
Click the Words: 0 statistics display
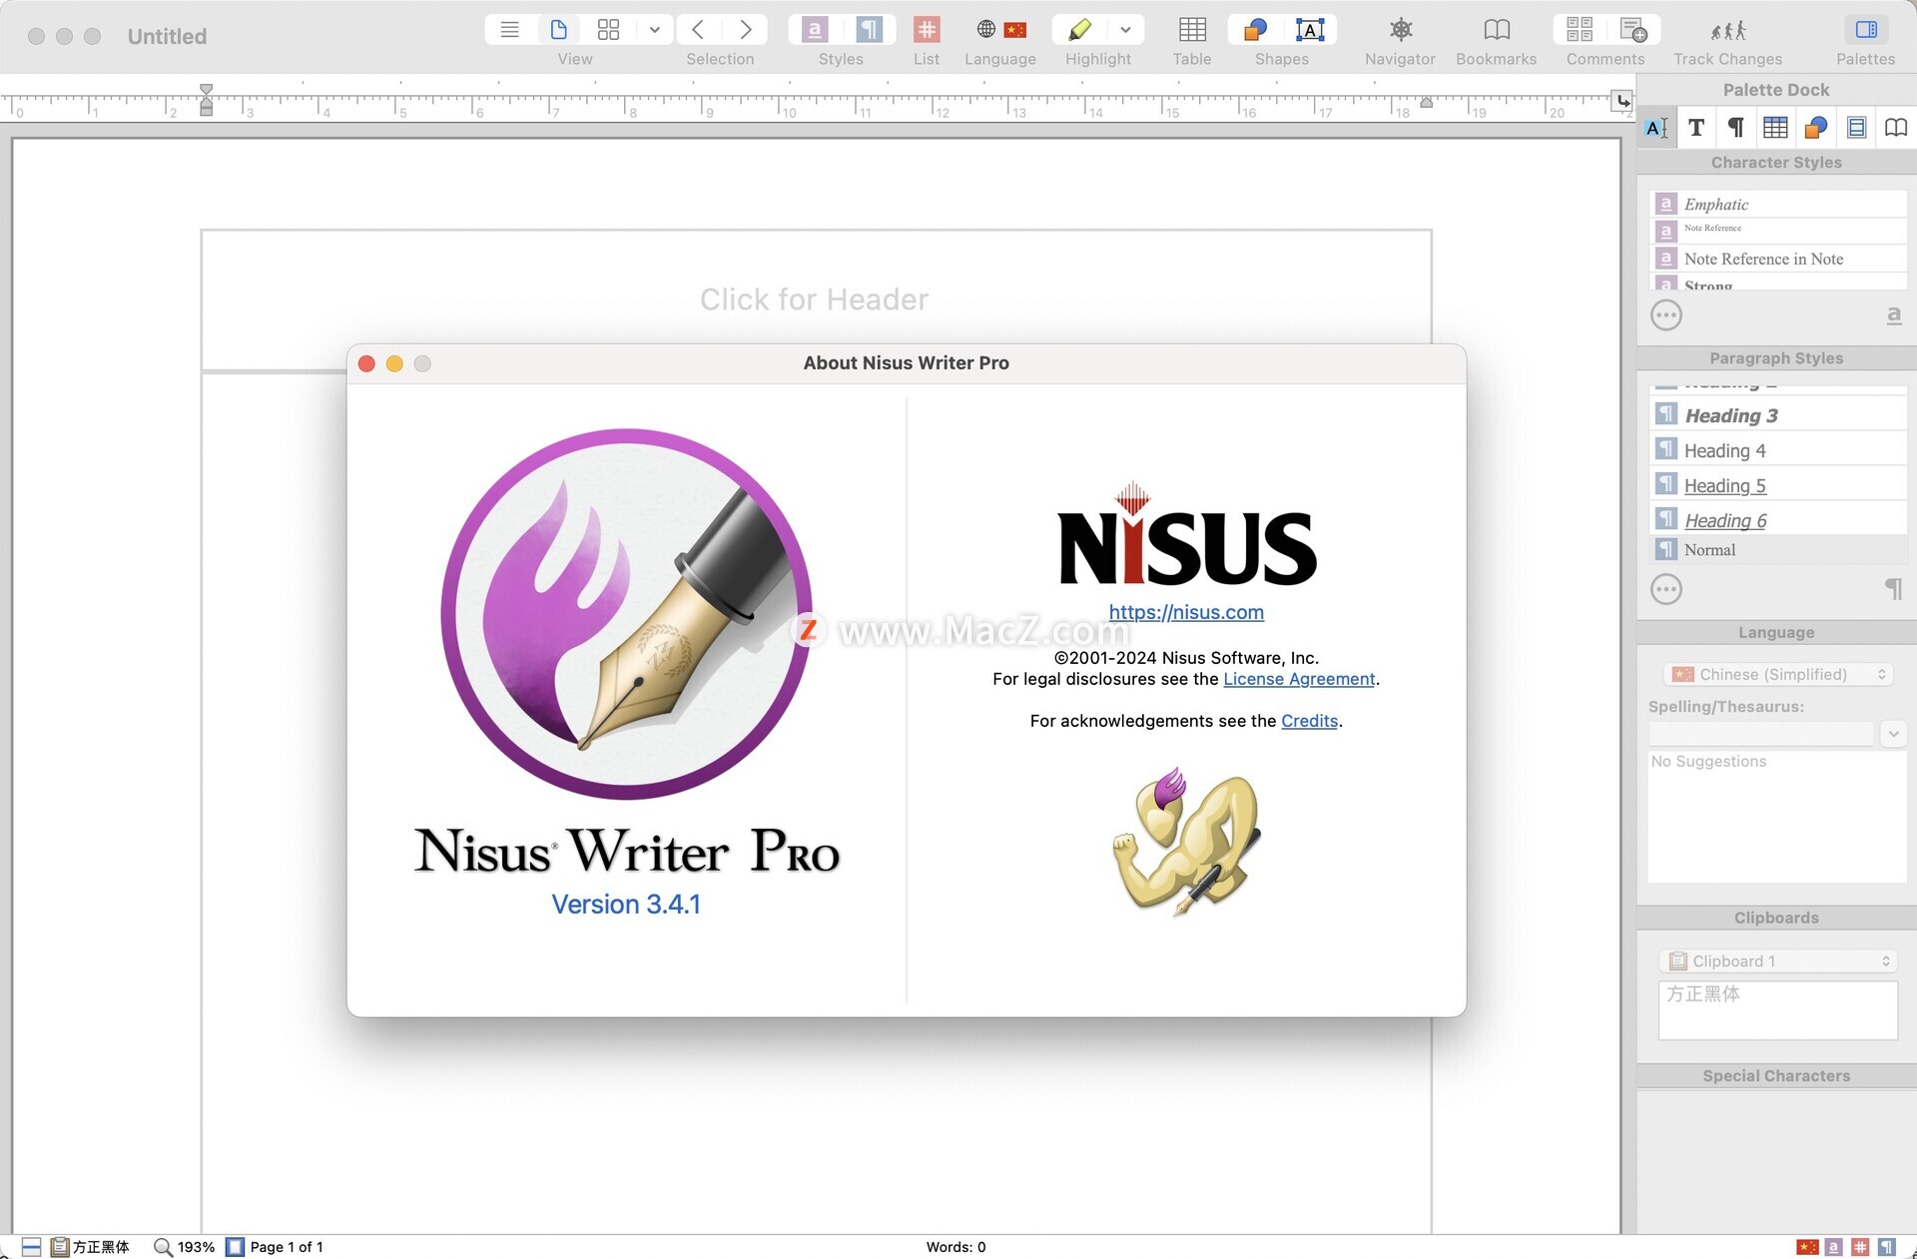coord(956,1246)
